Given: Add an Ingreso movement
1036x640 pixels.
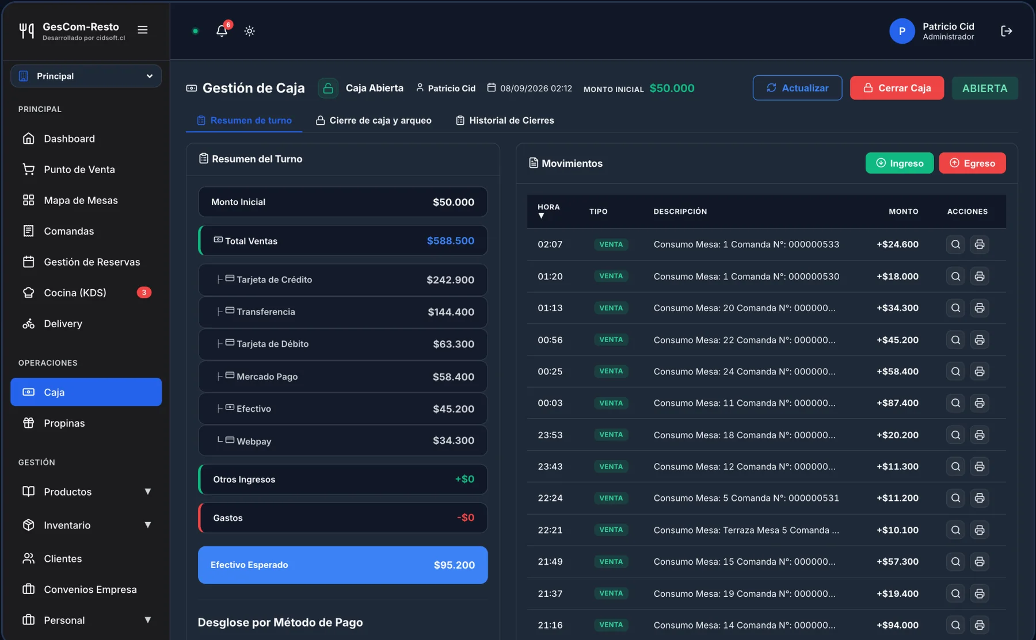Looking at the screenshot, I should (900, 163).
